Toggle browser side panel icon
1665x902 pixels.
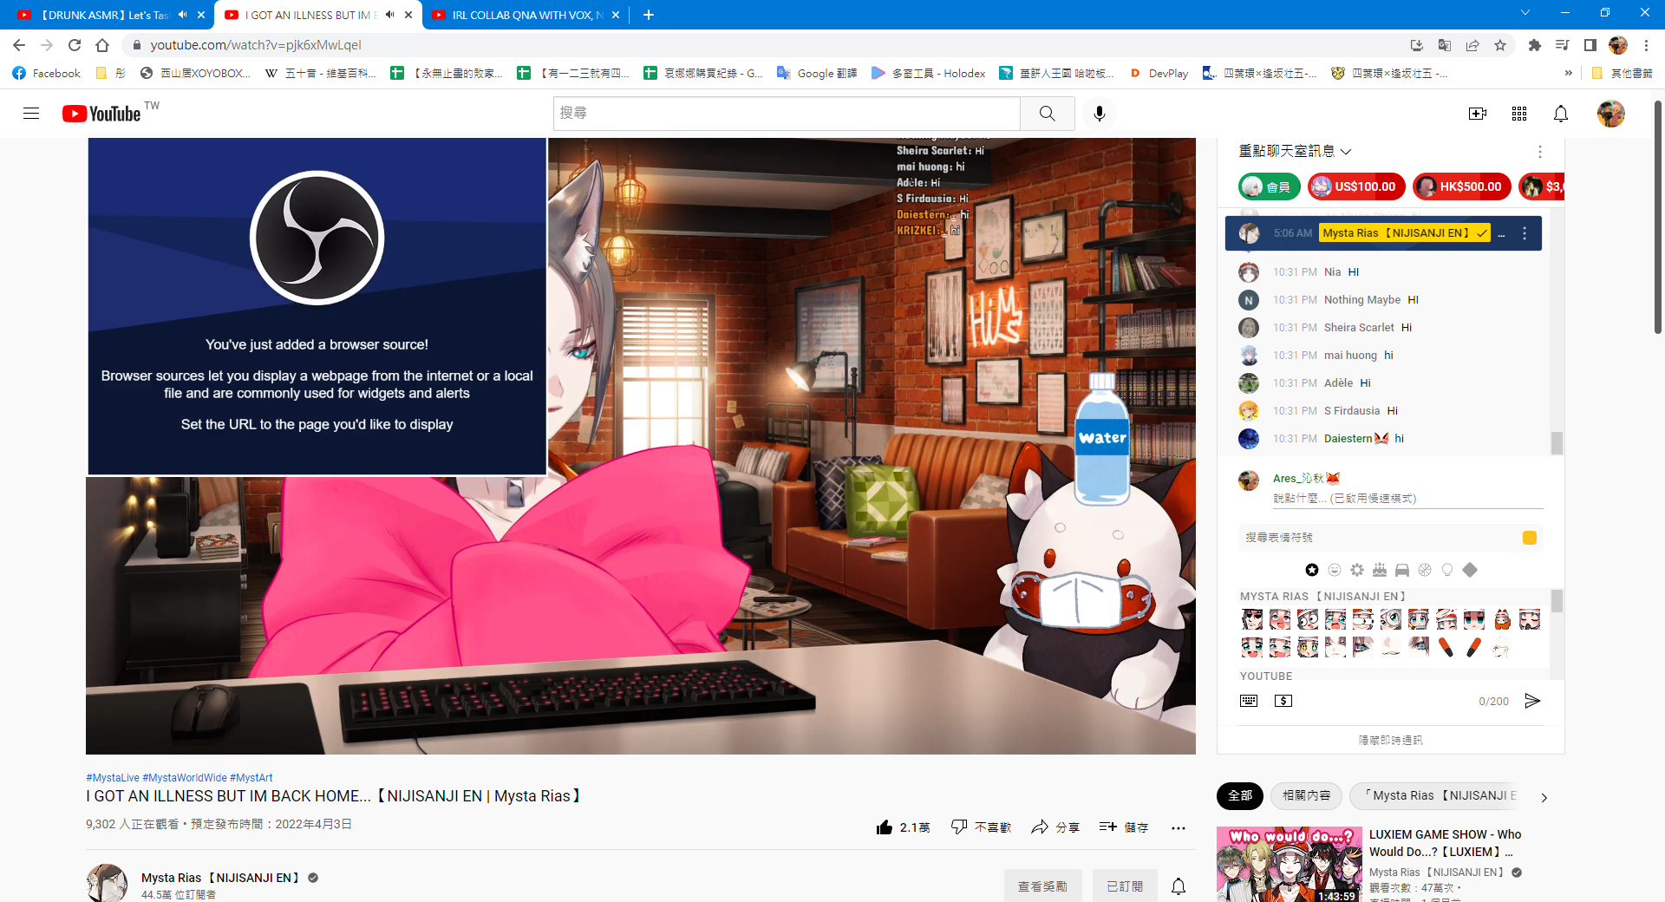(x=1590, y=45)
